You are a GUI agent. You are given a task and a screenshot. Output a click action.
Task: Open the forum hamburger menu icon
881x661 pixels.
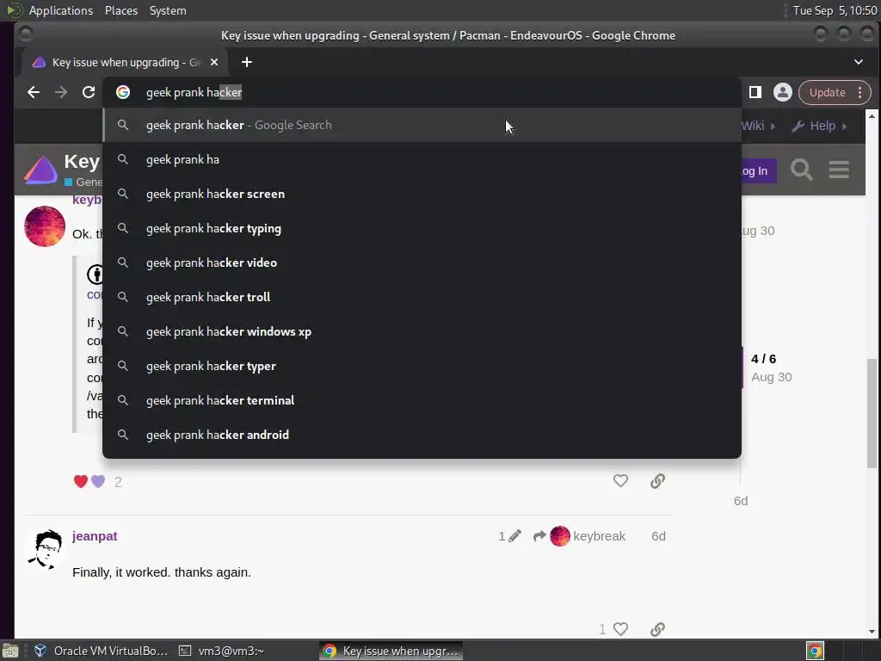(x=839, y=170)
